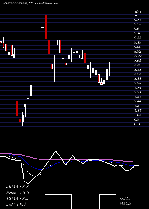Select the 9.33 price axis label

[138, 38]
